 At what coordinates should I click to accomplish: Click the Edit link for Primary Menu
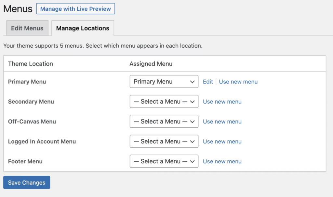(208, 82)
